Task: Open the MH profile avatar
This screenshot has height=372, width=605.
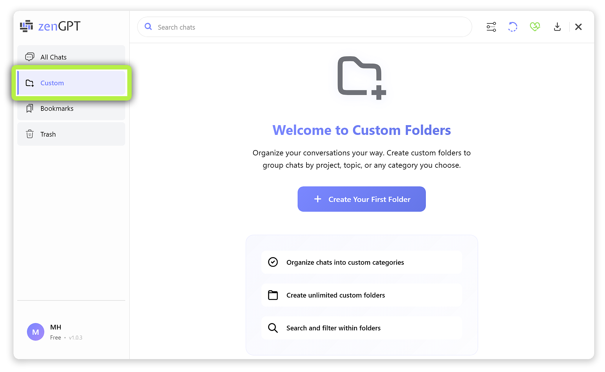Action: point(35,332)
